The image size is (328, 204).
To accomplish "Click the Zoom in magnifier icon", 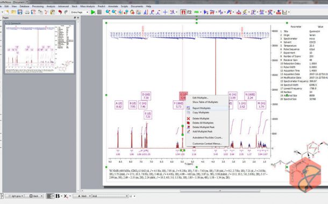I will click(x=108, y=12).
